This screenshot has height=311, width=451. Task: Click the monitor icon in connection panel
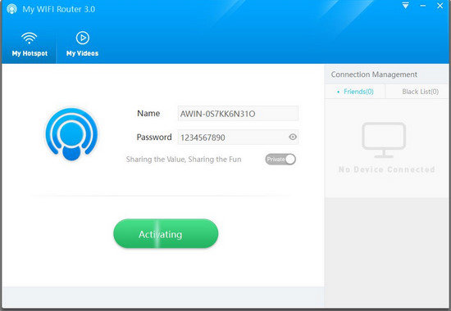point(384,140)
